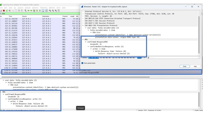Expand Internet Protocol Version 4 in packet dialog
The width and height of the screenshot is (203, 114).
click(83, 11)
